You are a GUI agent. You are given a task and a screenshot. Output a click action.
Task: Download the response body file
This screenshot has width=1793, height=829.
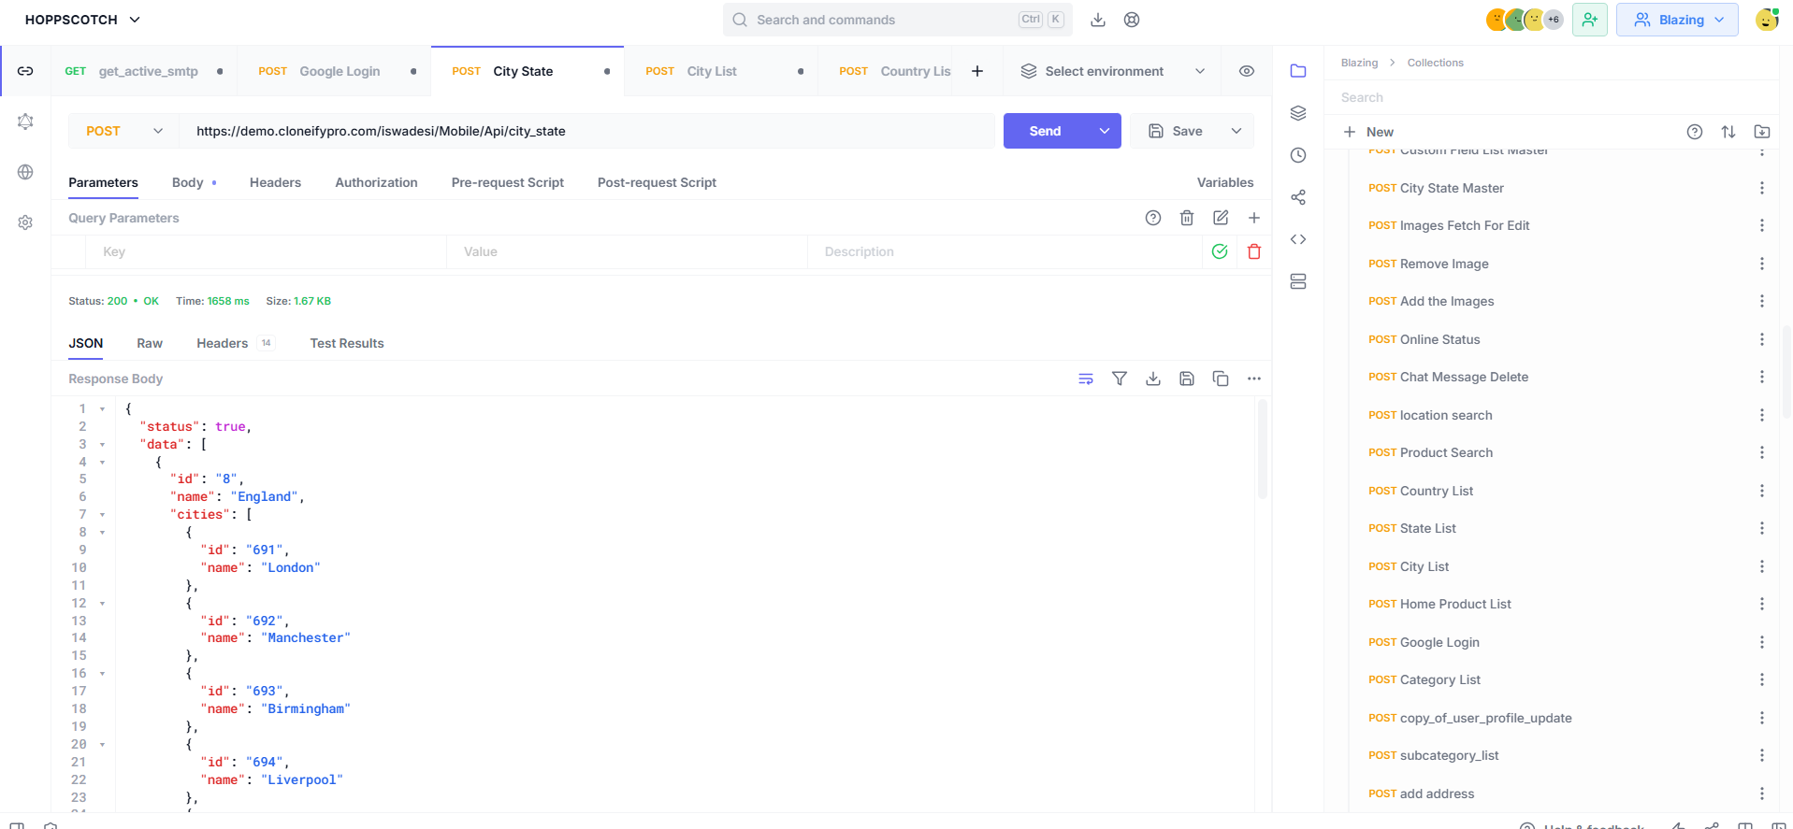[1153, 379]
